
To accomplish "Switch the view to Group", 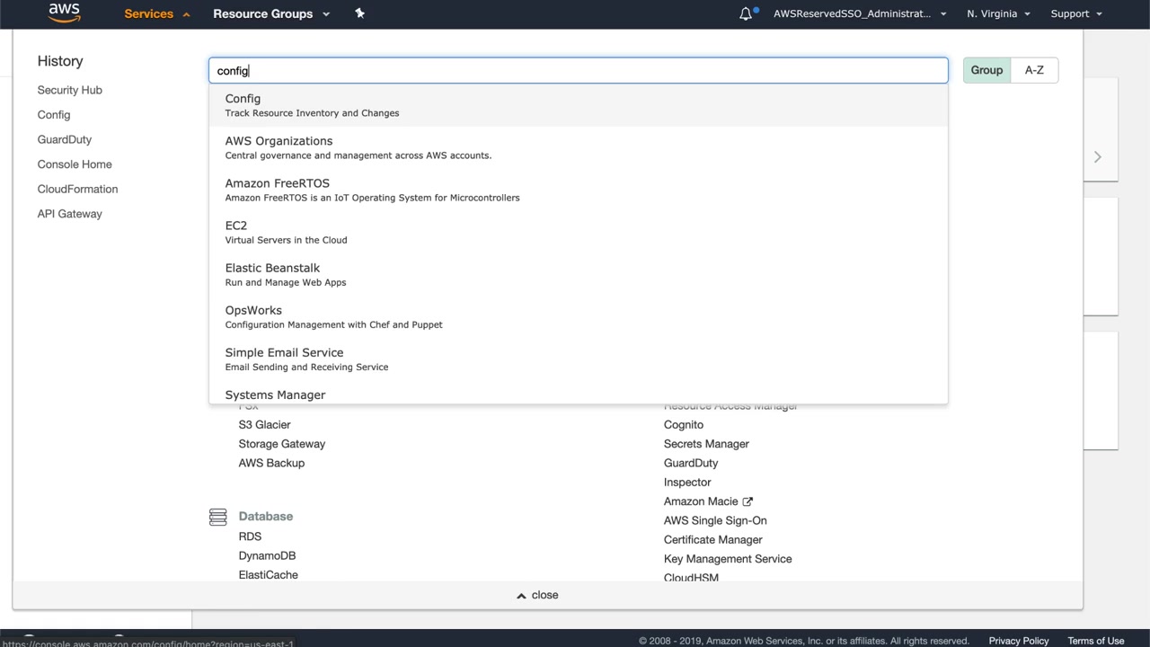I will [986, 70].
